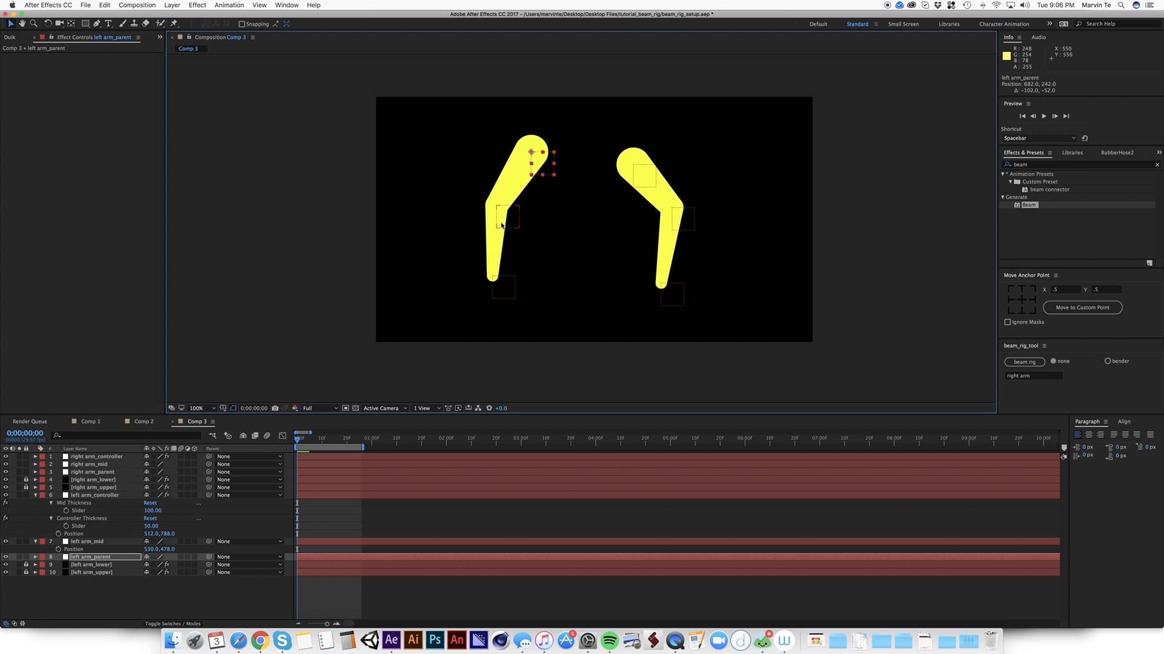This screenshot has height=654, width=1164.
Task: Collapse the Mid Thickness effect
Action: 52,503
